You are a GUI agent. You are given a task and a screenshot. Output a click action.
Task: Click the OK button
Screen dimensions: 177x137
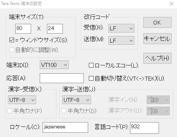[x=157, y=22]
